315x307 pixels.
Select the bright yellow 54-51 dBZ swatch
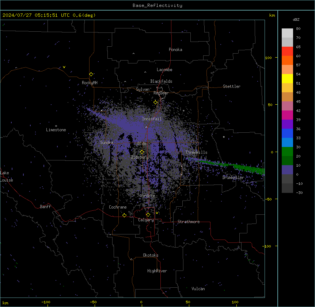pyautogui.click(x=287, y=78)
